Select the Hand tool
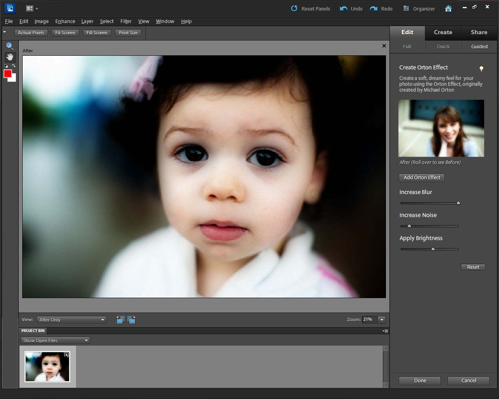Screen dimensions: 499x399 pos(10,57)
